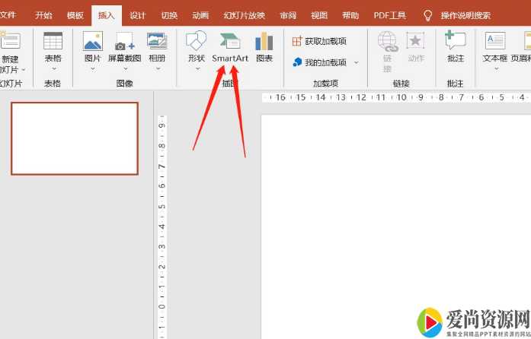Insert a picture via 图片 icon

92,46
